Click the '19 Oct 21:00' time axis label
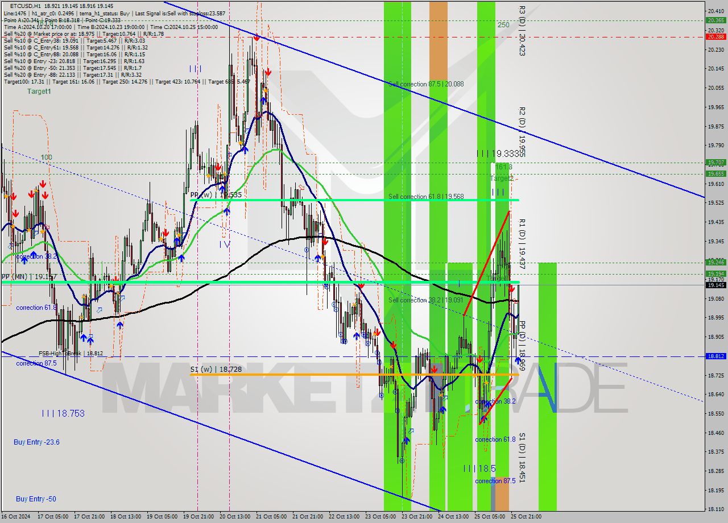728x523 pixels. coord(197,517)
